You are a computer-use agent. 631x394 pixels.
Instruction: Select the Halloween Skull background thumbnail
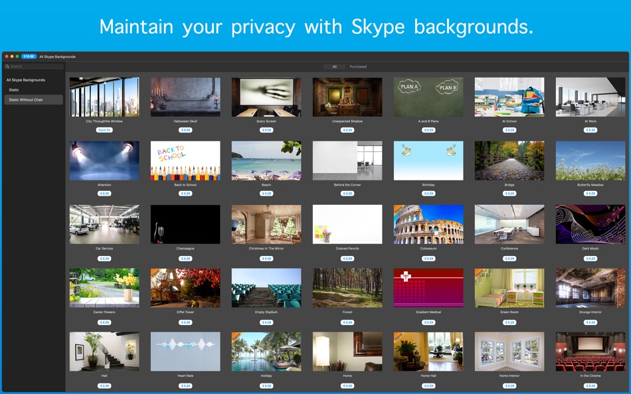point(185,97)
